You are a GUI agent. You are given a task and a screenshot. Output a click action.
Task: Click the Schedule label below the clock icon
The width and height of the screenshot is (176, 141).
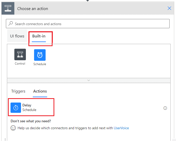(40, 64)
